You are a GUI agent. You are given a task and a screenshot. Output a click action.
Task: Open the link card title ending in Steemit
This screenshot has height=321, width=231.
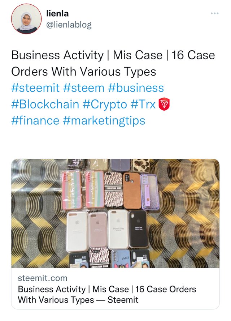107,294
